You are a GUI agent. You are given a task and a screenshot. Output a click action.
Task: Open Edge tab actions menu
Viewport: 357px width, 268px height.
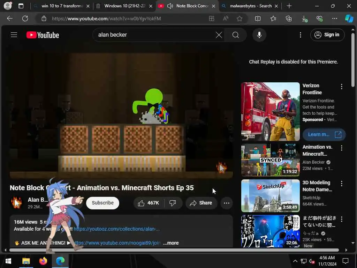[x=21, y=6]
